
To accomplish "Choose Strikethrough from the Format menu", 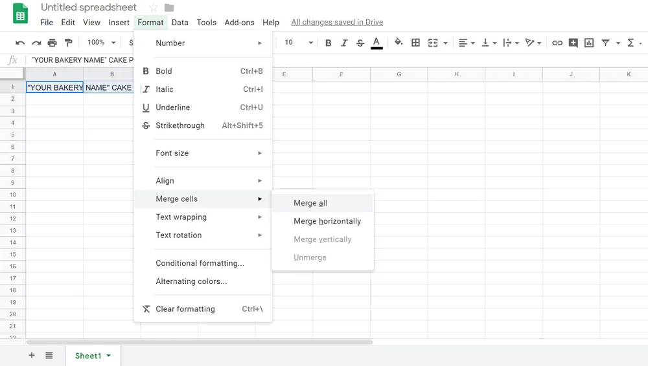I will coord(203,125).
